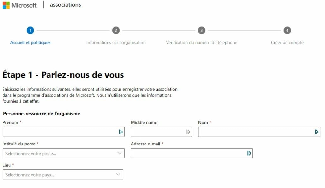Expand the chevron of Sélectionnez votre poste

(119, 153)
